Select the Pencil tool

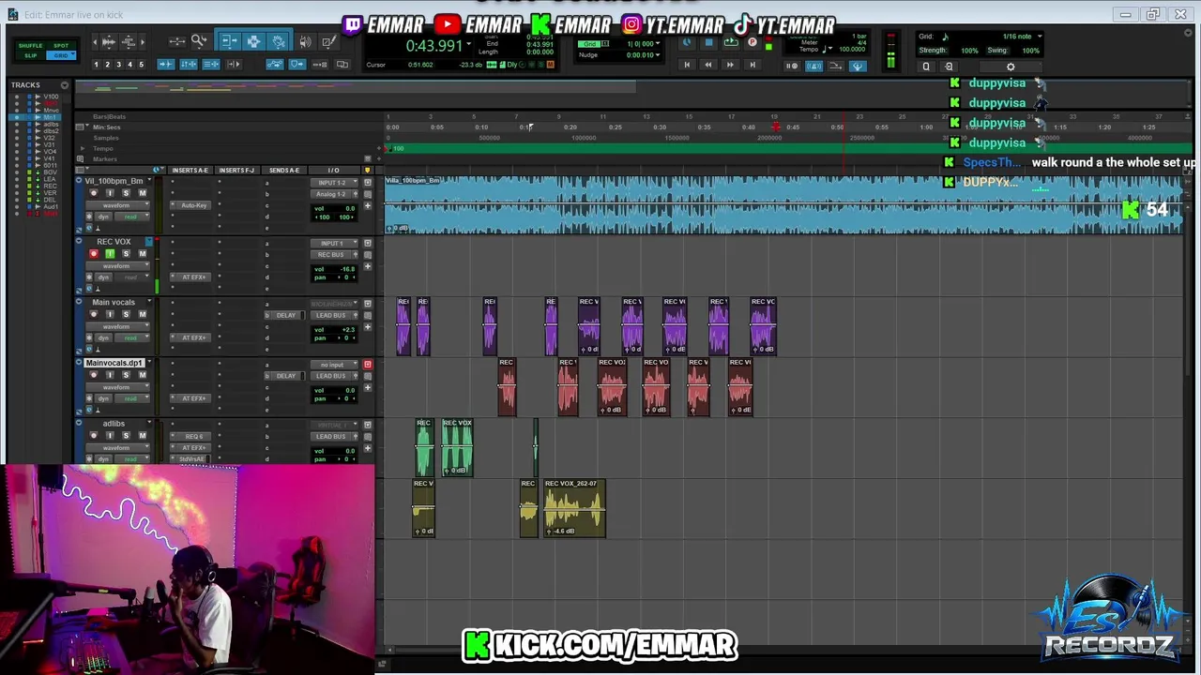coord(328,41)
